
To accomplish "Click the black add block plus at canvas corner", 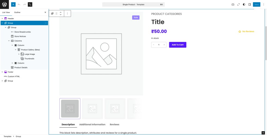I will click(263, 133).
